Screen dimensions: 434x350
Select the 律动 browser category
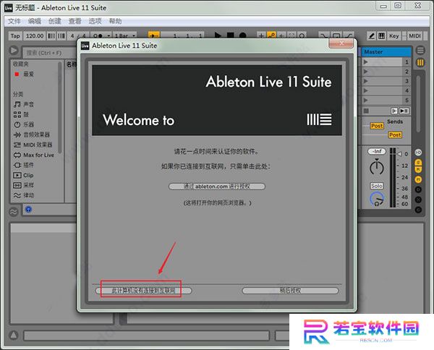point(28,195)
